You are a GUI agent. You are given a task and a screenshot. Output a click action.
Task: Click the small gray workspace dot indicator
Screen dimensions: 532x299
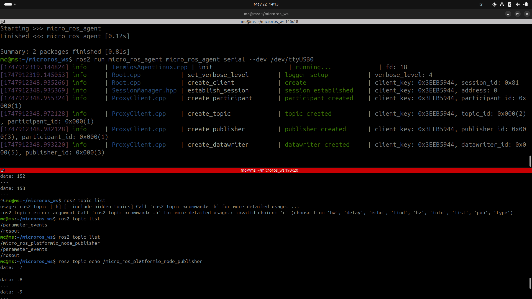click(x=15, y=4)
